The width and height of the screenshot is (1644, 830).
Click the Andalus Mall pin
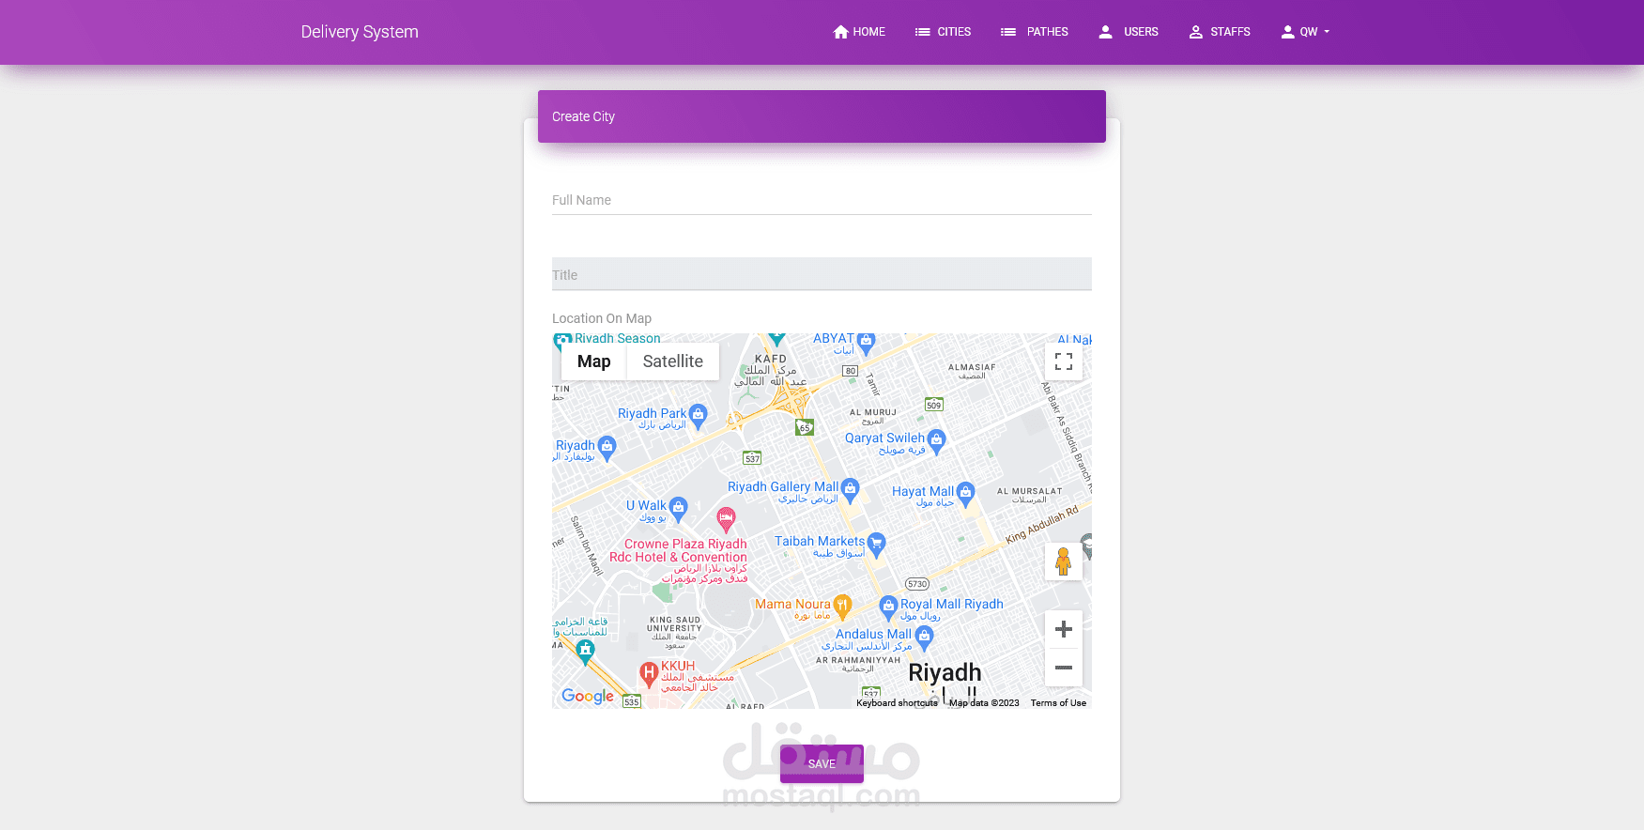click(x=924, y=637)
